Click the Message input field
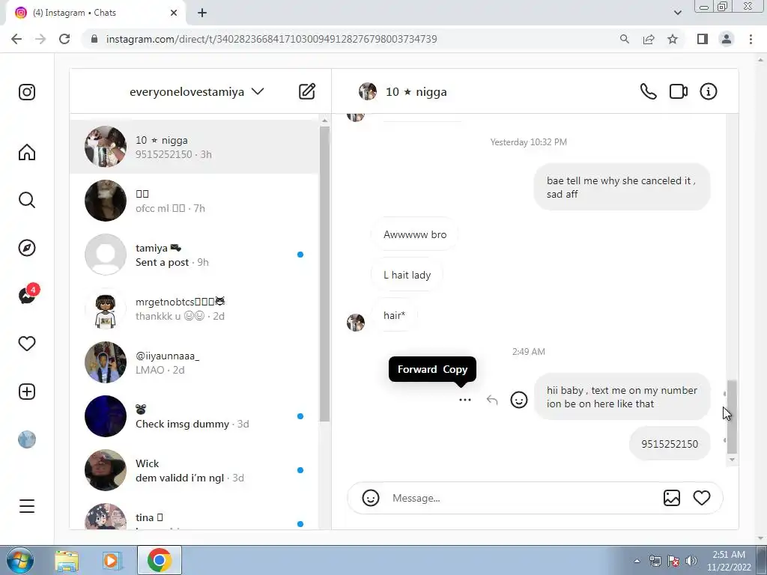 (524, 498)
